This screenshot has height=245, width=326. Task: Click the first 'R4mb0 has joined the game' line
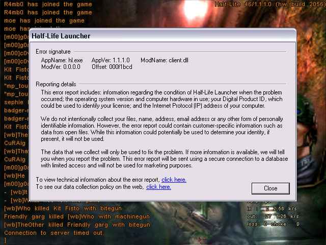click(48, 5)
